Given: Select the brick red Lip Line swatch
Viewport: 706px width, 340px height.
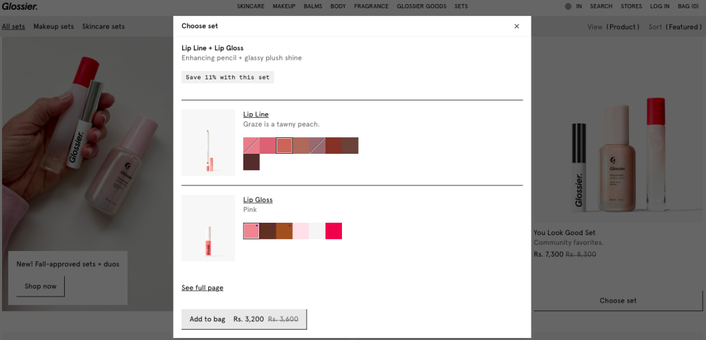Looking at the screenshot, I should tap(334, 146).
